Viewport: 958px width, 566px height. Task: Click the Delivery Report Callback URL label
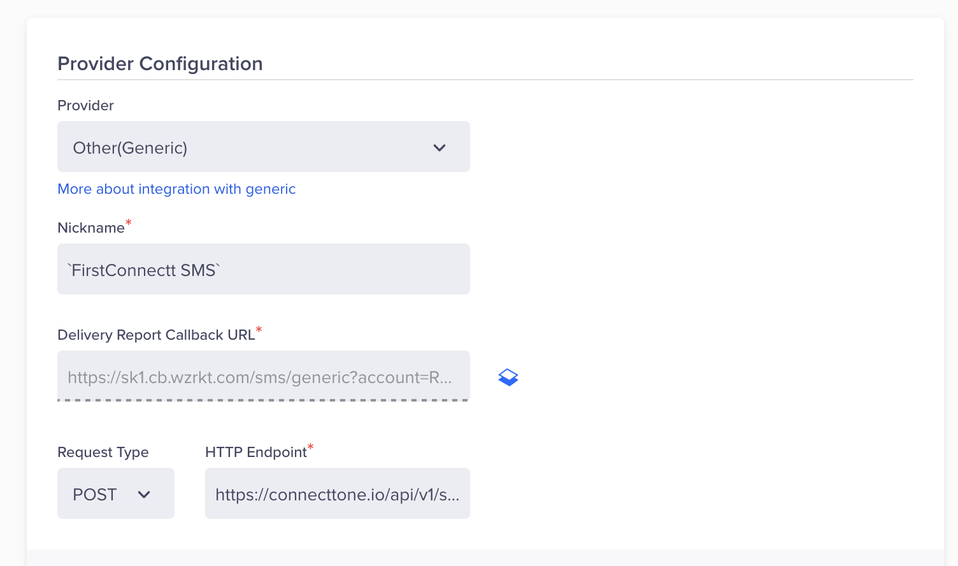pos(156,335)
